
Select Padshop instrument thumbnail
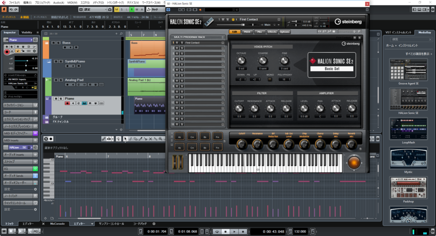pyautogui.click(x=408, y=188)
